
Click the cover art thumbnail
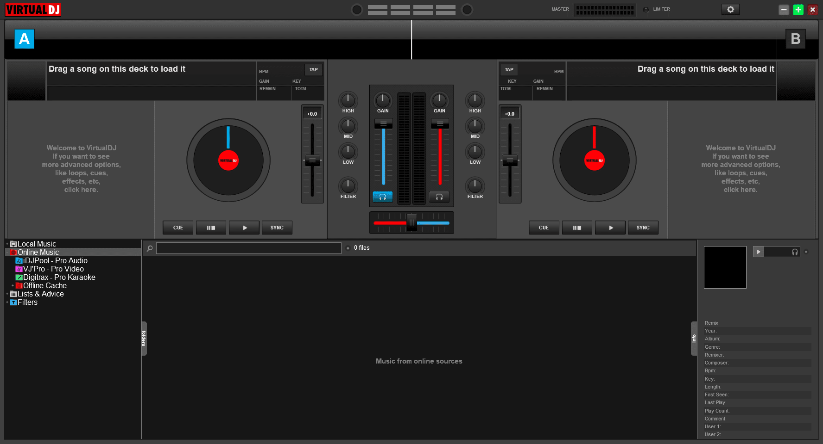point(725,267)
